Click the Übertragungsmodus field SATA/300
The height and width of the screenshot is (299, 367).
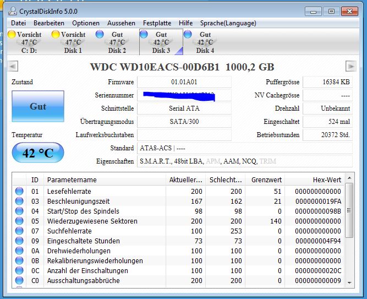tap(184, 122)
